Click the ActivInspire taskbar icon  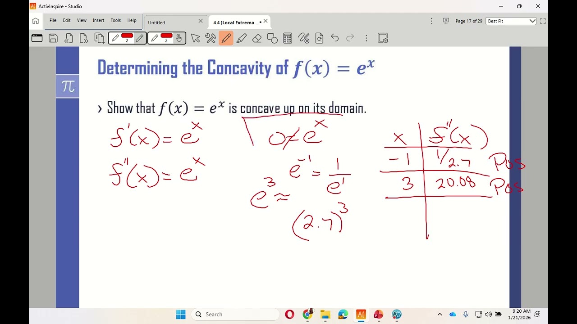361,315
